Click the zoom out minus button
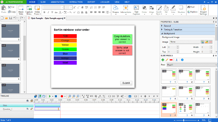The width and height of the screenshot is (218, 122). coord(175,120)
